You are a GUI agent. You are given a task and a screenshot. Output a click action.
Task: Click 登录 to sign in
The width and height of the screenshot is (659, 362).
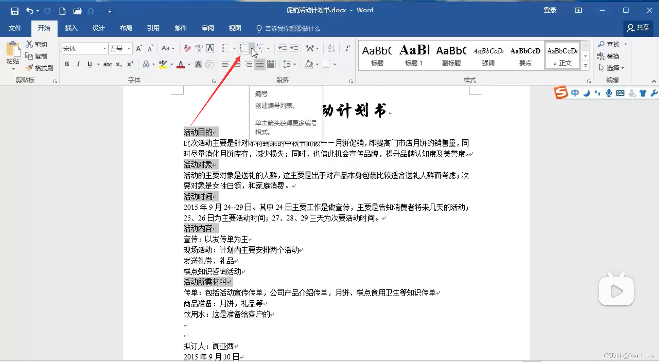tap(550, 10)
